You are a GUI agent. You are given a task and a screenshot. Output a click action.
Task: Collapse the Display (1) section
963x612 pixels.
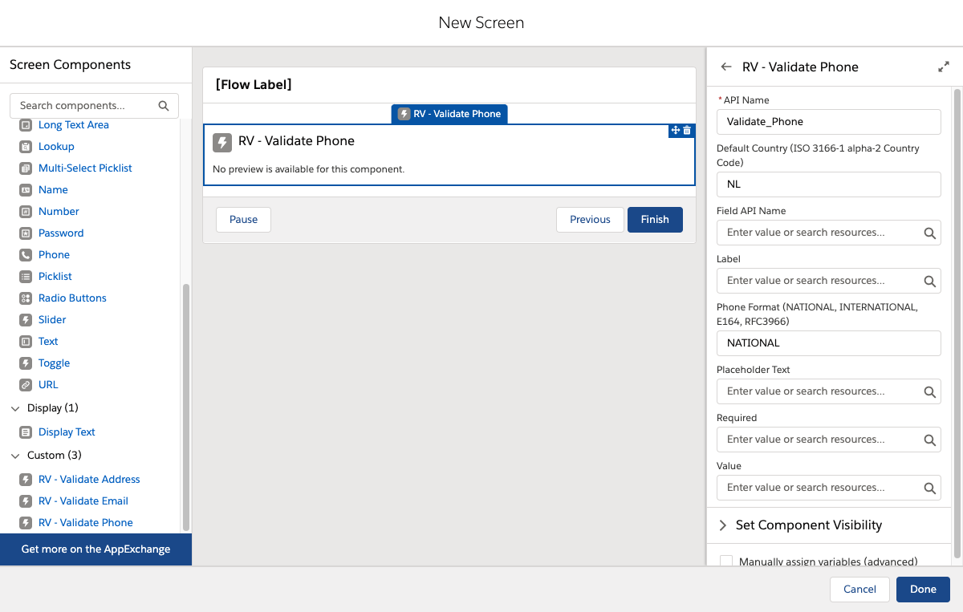click(x=15, y=408)
